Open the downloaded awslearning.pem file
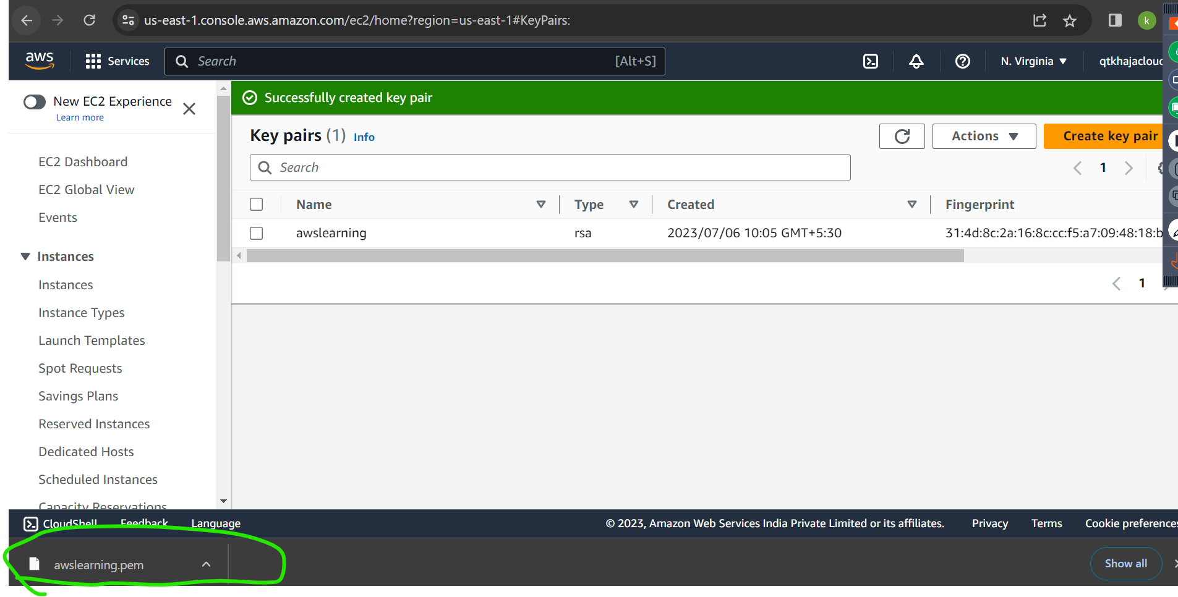The width and height of the screenshot is (1178, 597). point(99,565)
